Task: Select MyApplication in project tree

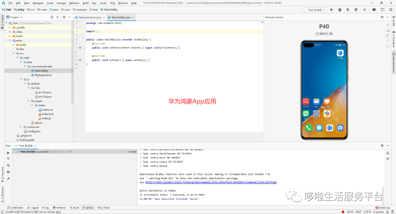Action: (43, 75)
